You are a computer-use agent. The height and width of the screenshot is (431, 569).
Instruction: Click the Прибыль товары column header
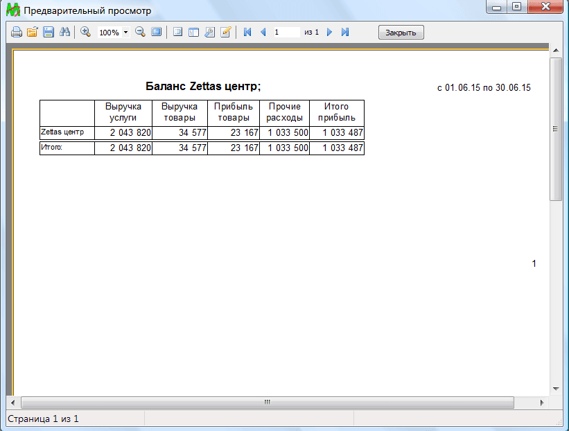click(x=234, y=112)
